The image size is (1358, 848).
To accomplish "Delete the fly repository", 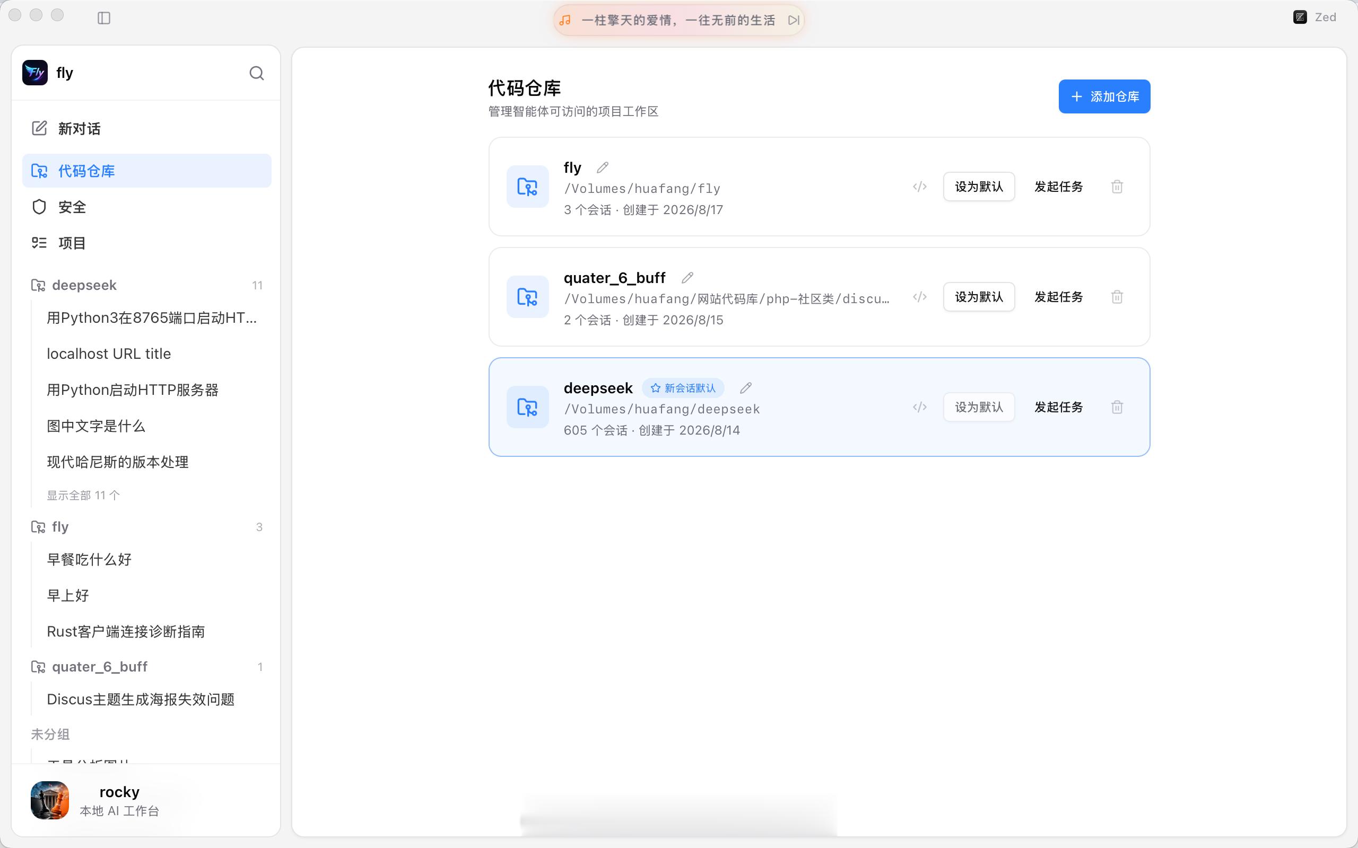I will (x=1117, y=187).
